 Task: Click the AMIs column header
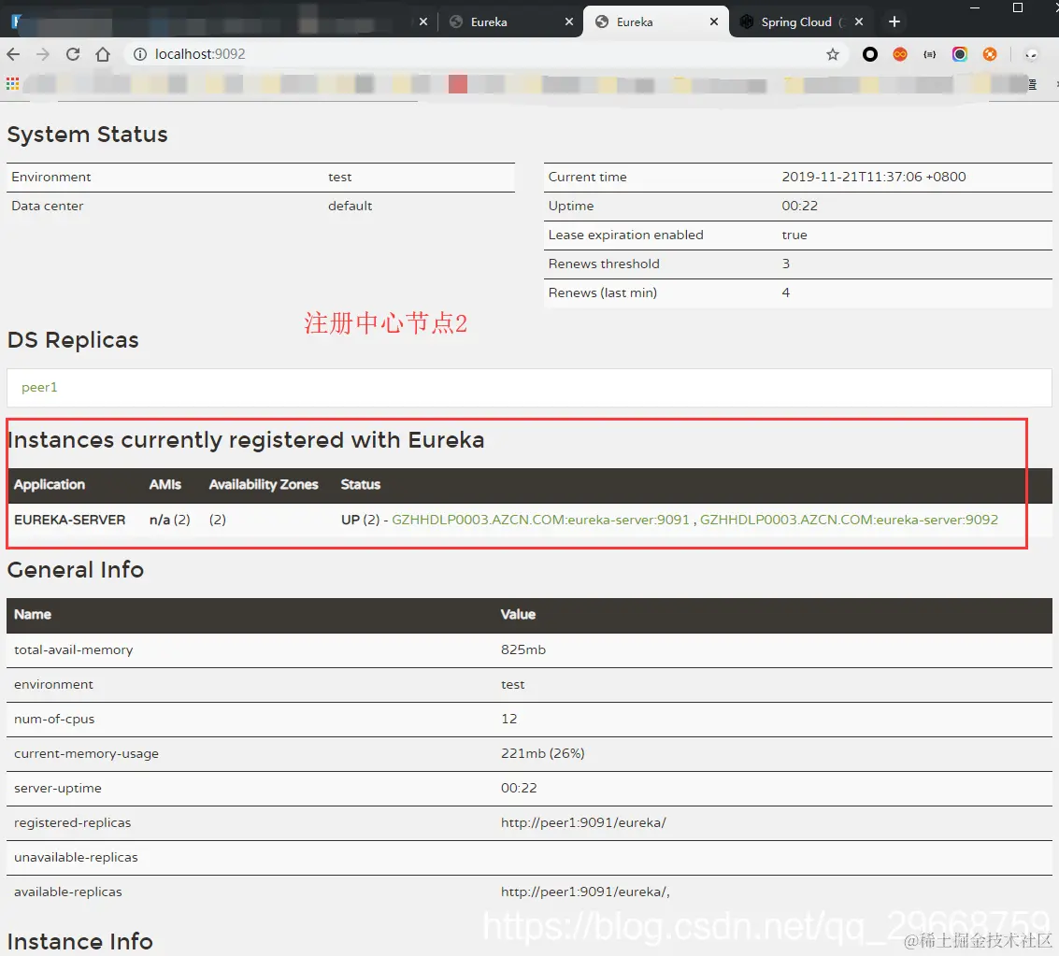(x=165, y=485)
